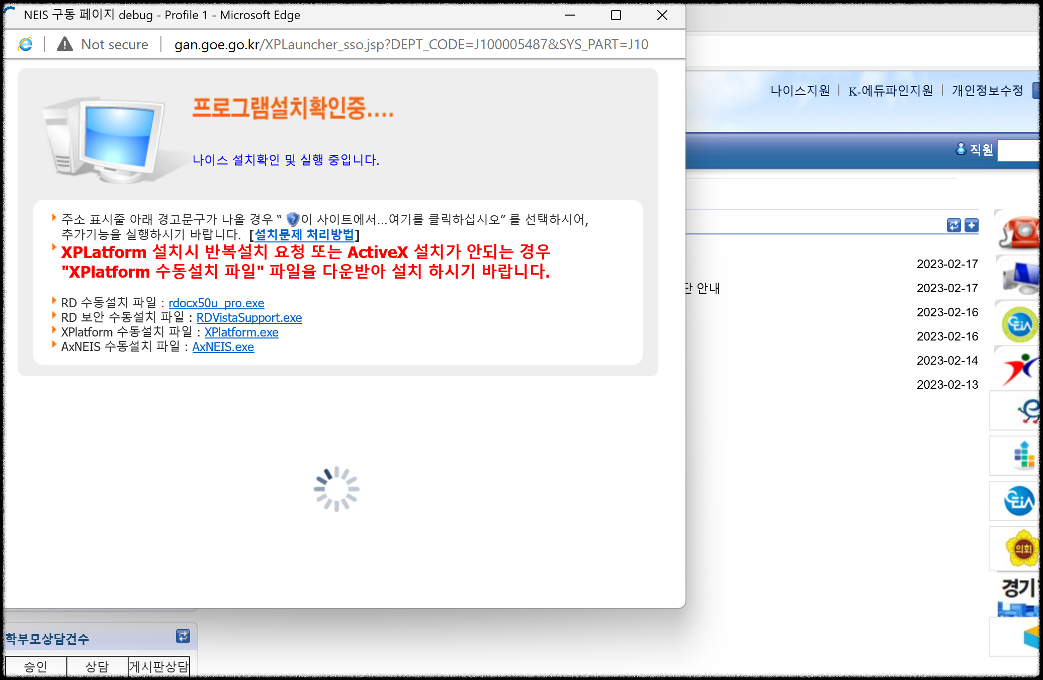Click the green-ringed education office logo icon
Viewport: 1043px width, 680px height.
pos(1019,324)
